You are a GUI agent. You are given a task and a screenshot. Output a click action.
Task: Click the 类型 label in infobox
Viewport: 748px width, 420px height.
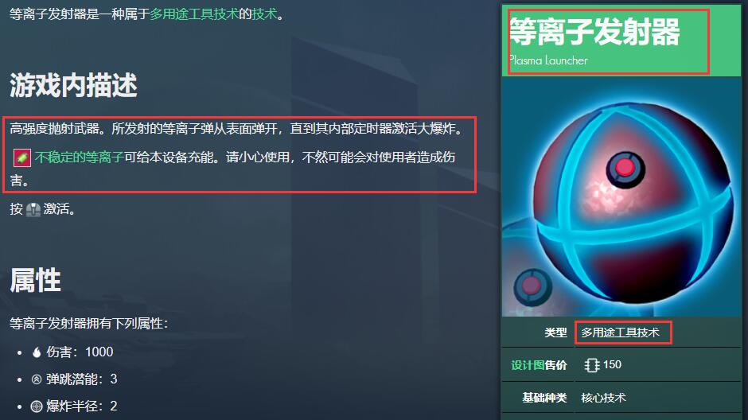(555, 332)
